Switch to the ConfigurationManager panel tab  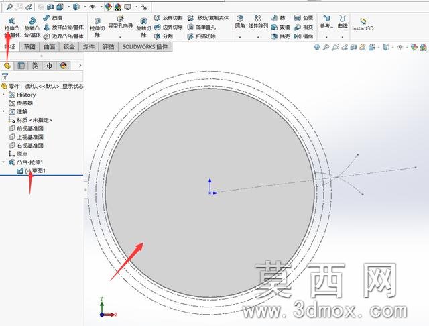[x=35, y=66]
